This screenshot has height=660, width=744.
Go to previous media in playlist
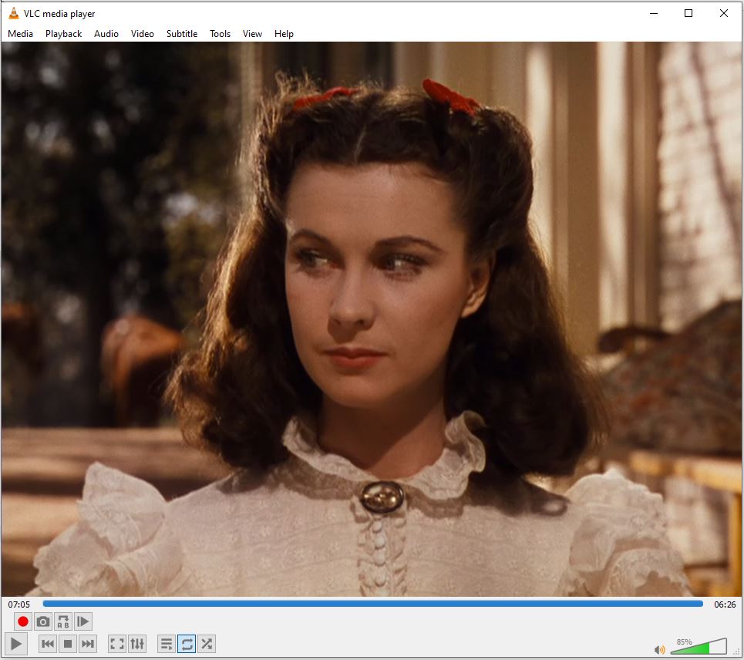point(48,644)
